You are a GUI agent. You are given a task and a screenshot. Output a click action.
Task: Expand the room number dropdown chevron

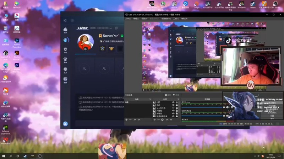(x=111, y=28)
